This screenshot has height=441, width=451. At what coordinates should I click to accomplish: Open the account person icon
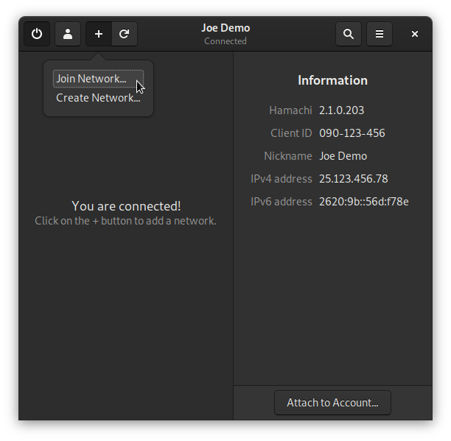[68, 34]
